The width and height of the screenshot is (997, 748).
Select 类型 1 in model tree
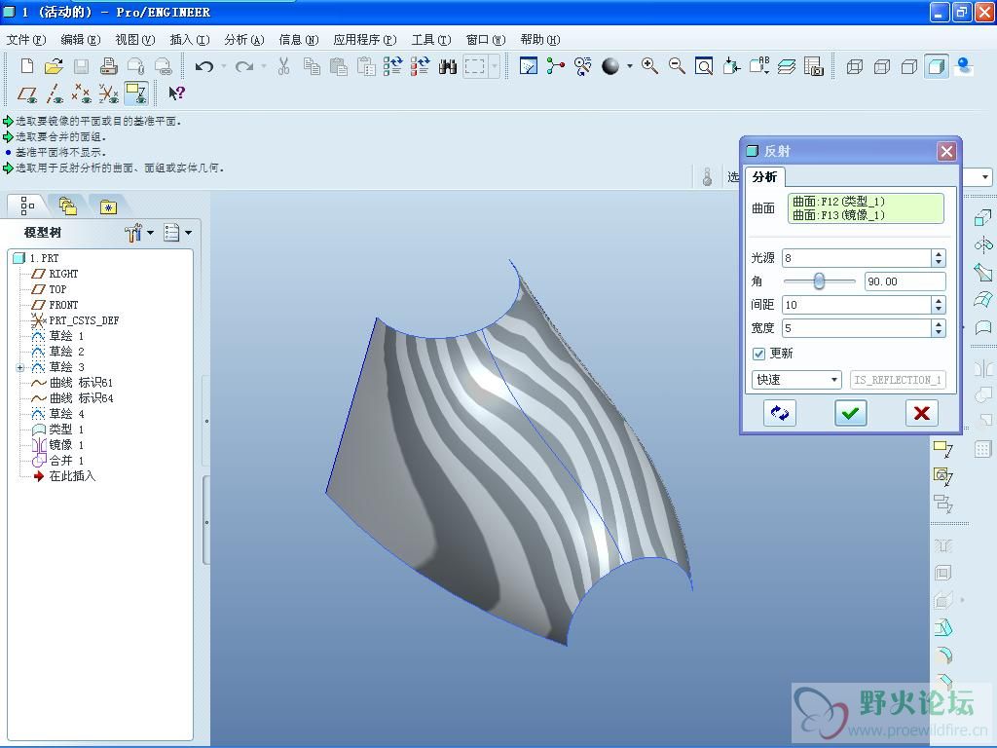[66, 430]
